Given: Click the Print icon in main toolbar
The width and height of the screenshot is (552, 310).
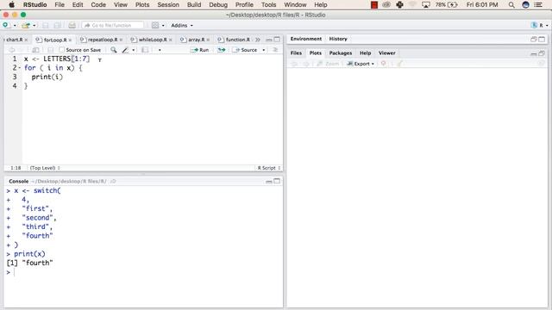Looking at the screenshot, I should tap(72, 25).
